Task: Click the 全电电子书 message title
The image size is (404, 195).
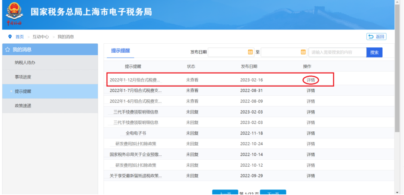Action: 136,133
